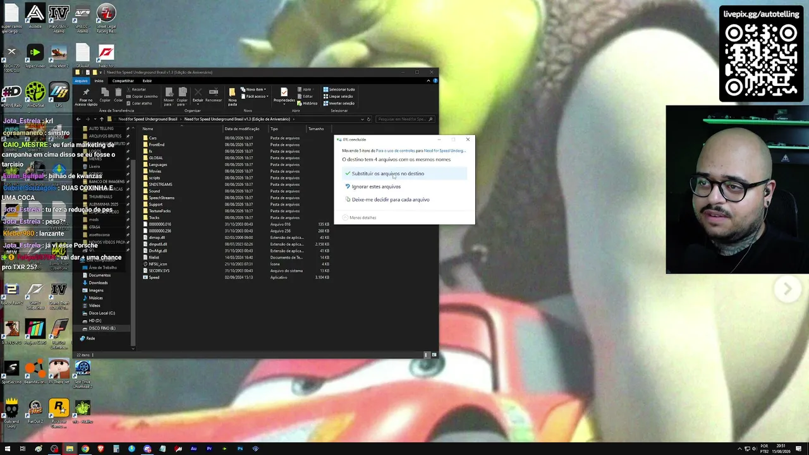Select the FrontEnd folder
Viewport: 809px width, 455px height.
(x=156, y=145)
